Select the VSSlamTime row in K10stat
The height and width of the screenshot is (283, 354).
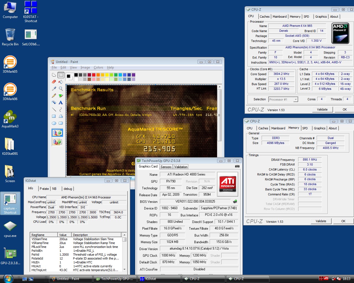[x=76, y=239]
